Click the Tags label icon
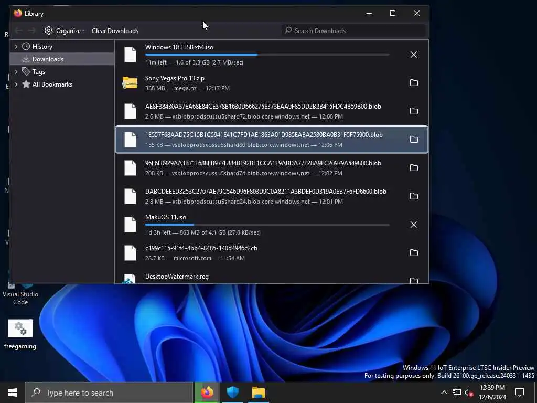This screenshot has height=403, width=537. pyautogui.click(x=26, y=71)
